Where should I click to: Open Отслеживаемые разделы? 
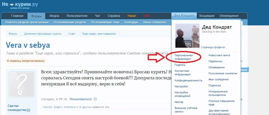(70, 22)
